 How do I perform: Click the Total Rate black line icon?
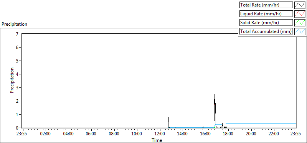point(300,5)
